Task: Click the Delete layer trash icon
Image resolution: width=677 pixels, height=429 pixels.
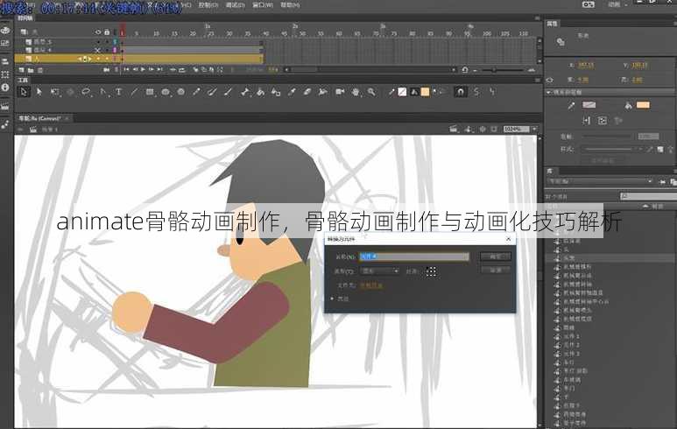Action: coord(40,70)
